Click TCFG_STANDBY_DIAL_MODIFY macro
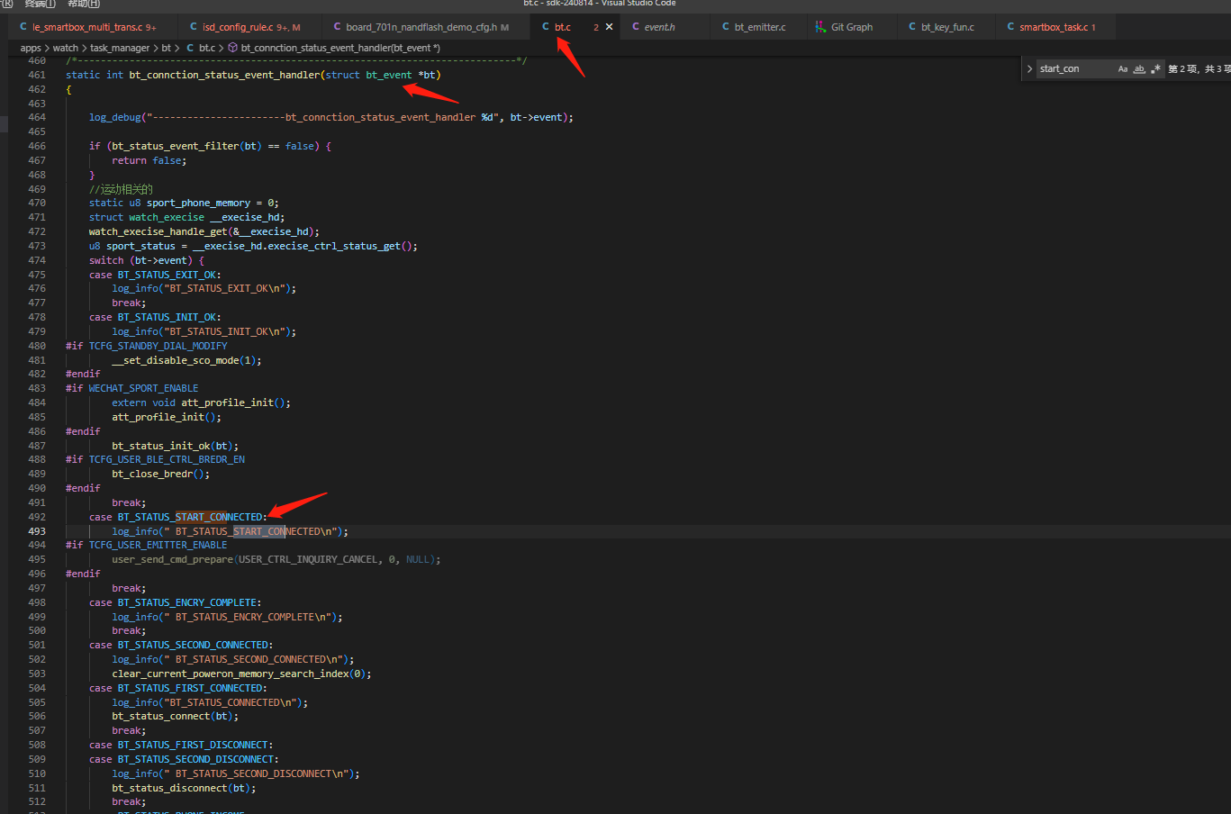This screenshot has height=814, width=1231. (x=158, y=346)
